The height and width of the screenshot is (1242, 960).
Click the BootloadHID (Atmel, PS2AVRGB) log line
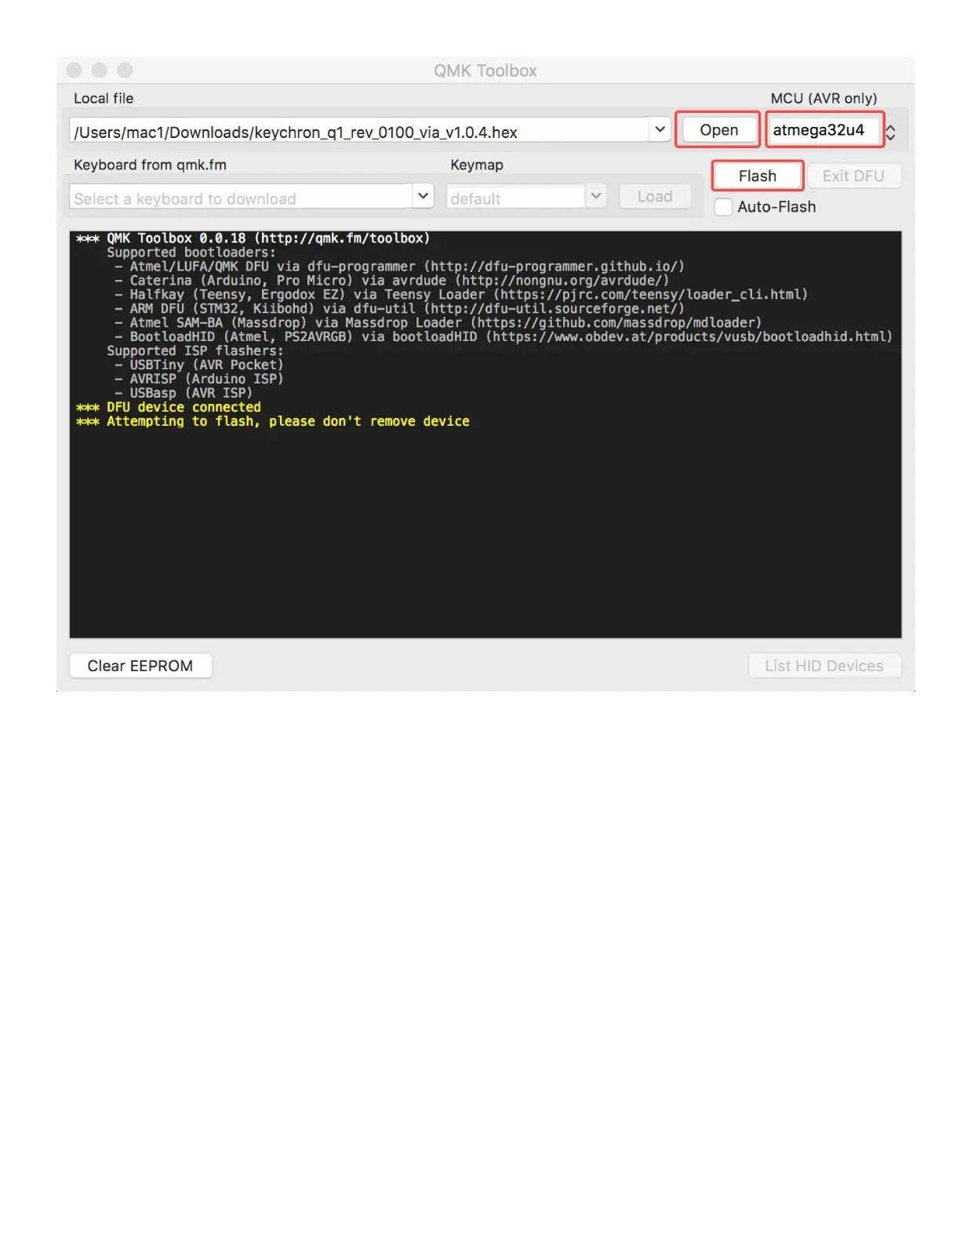click(x=504, y=337)
